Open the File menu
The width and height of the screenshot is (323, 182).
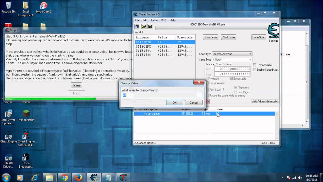pos(137,20)
